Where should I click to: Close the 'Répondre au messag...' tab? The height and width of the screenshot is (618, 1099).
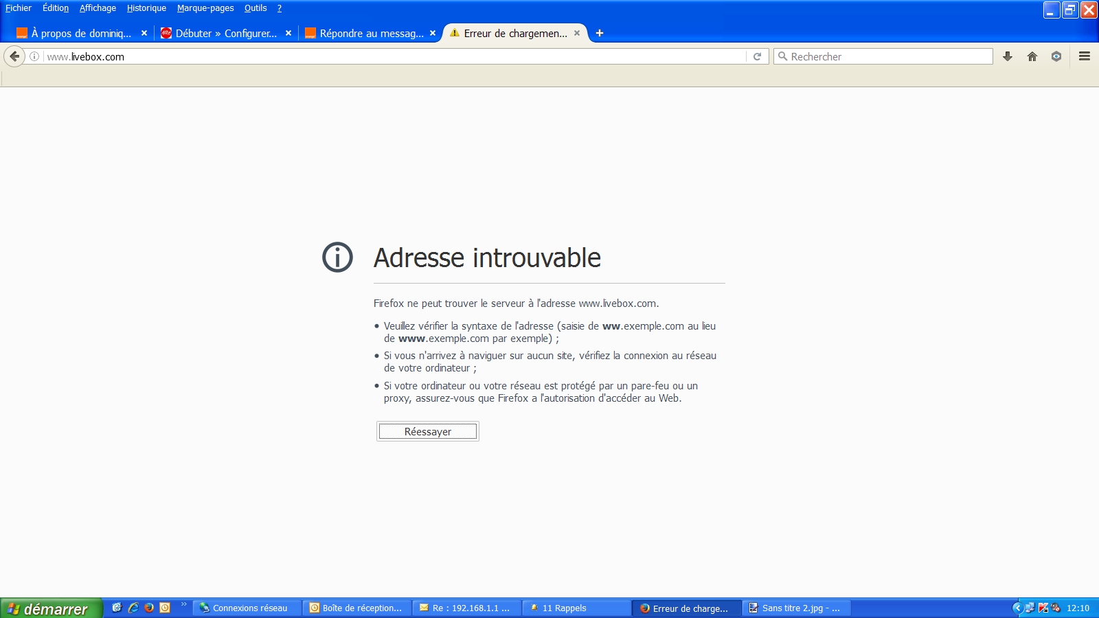pyautogui.click(x=433, y=33)
